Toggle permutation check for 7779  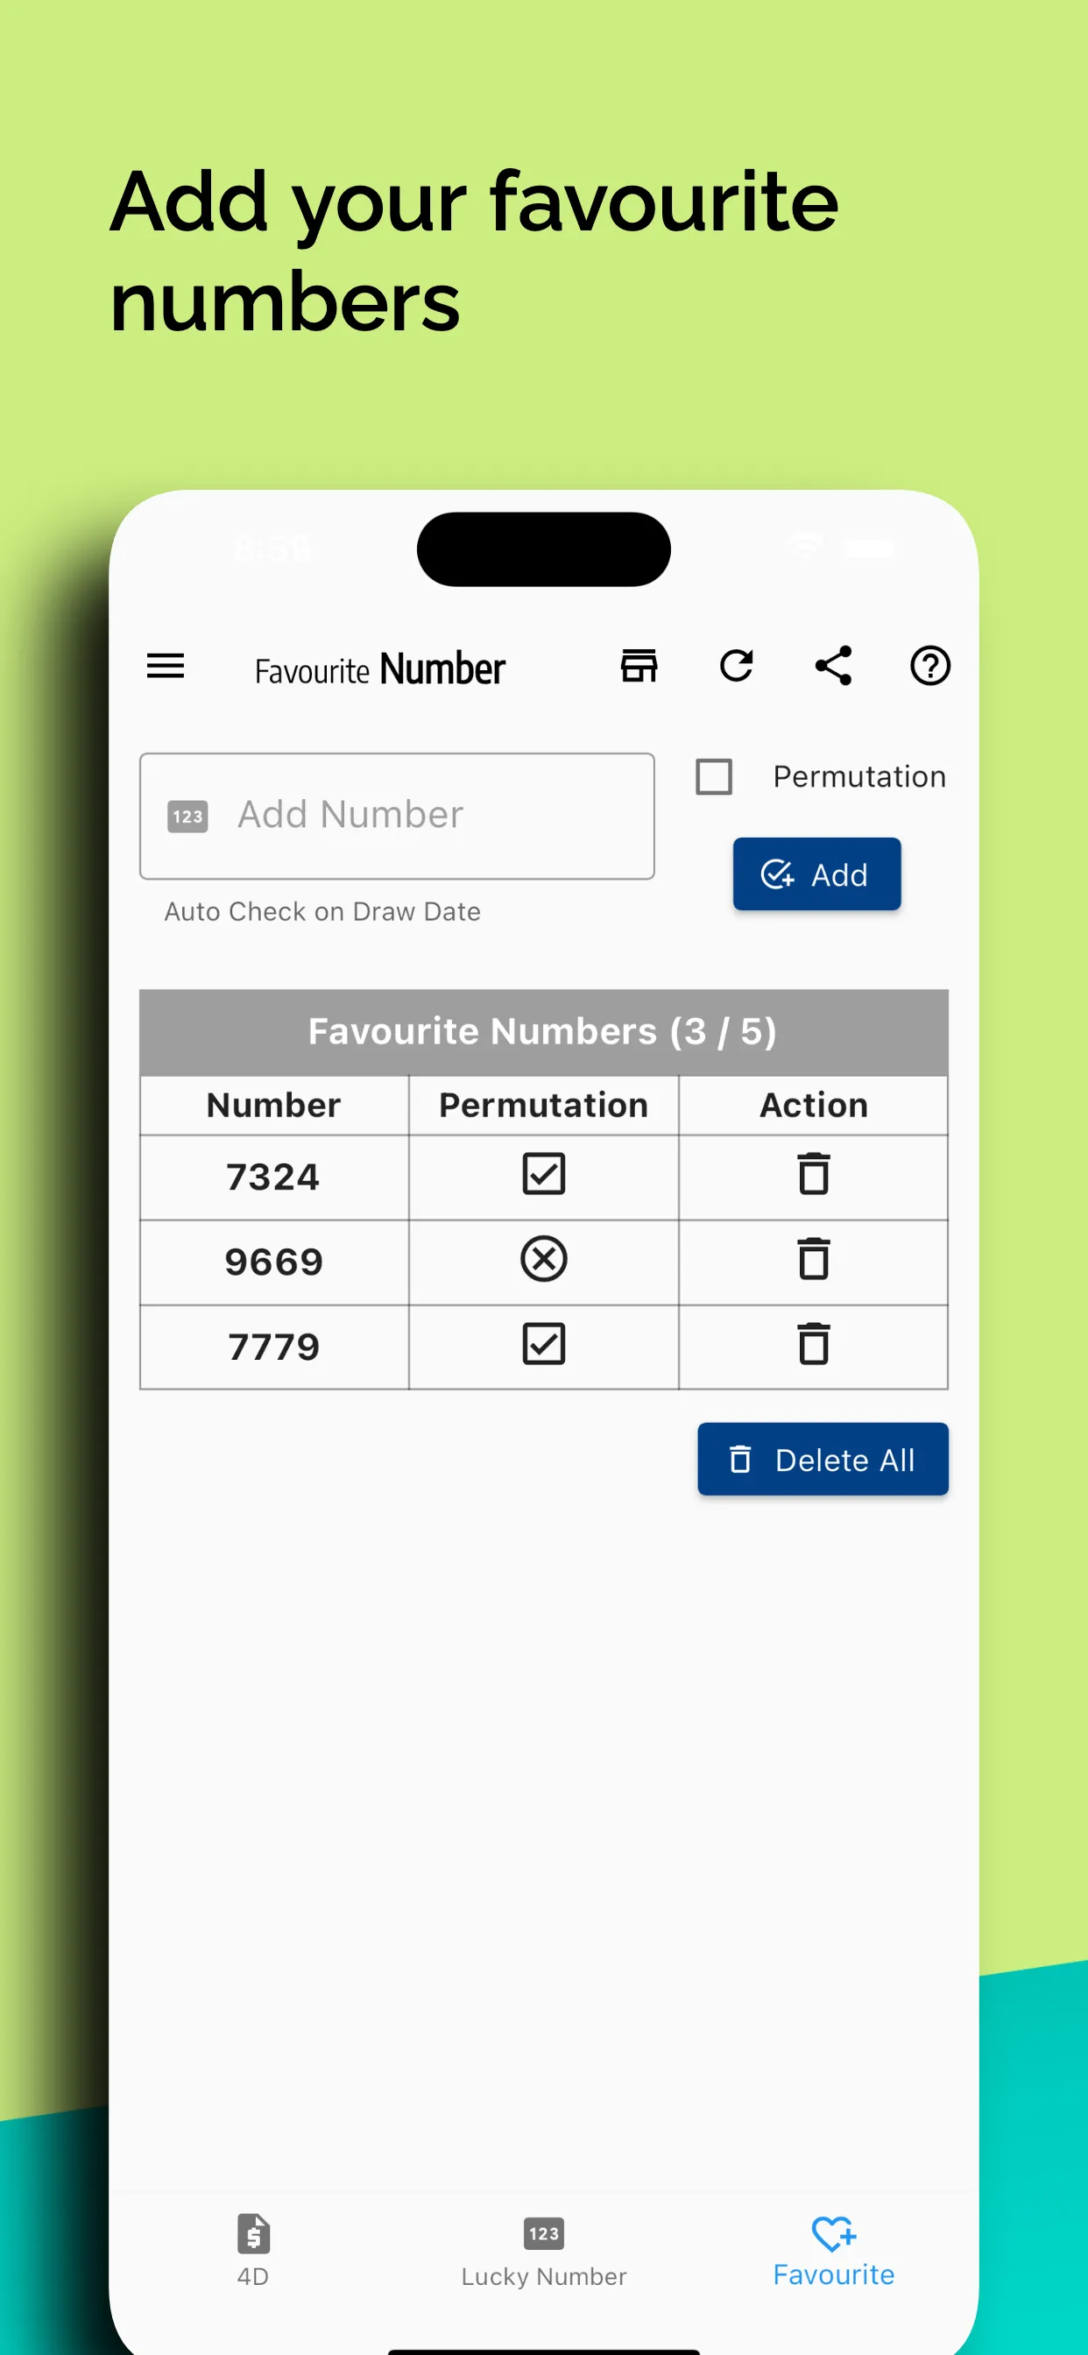pos(544,1345)
